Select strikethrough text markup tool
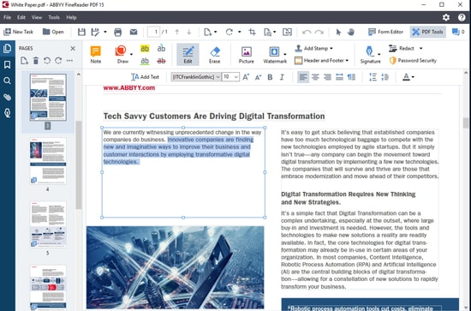The height and width of the screenshot is (311, 471). pyautogui.click(x=161, y=61)
